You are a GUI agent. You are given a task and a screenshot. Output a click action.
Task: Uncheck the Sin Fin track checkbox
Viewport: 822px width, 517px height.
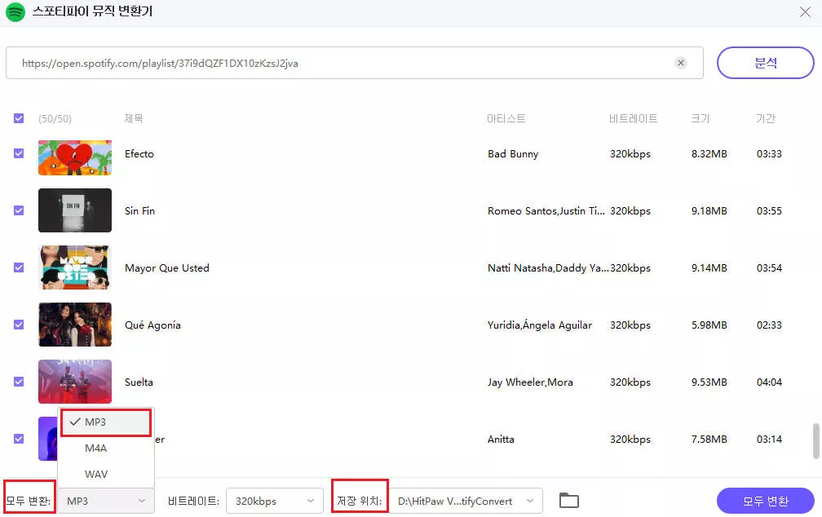19,210
